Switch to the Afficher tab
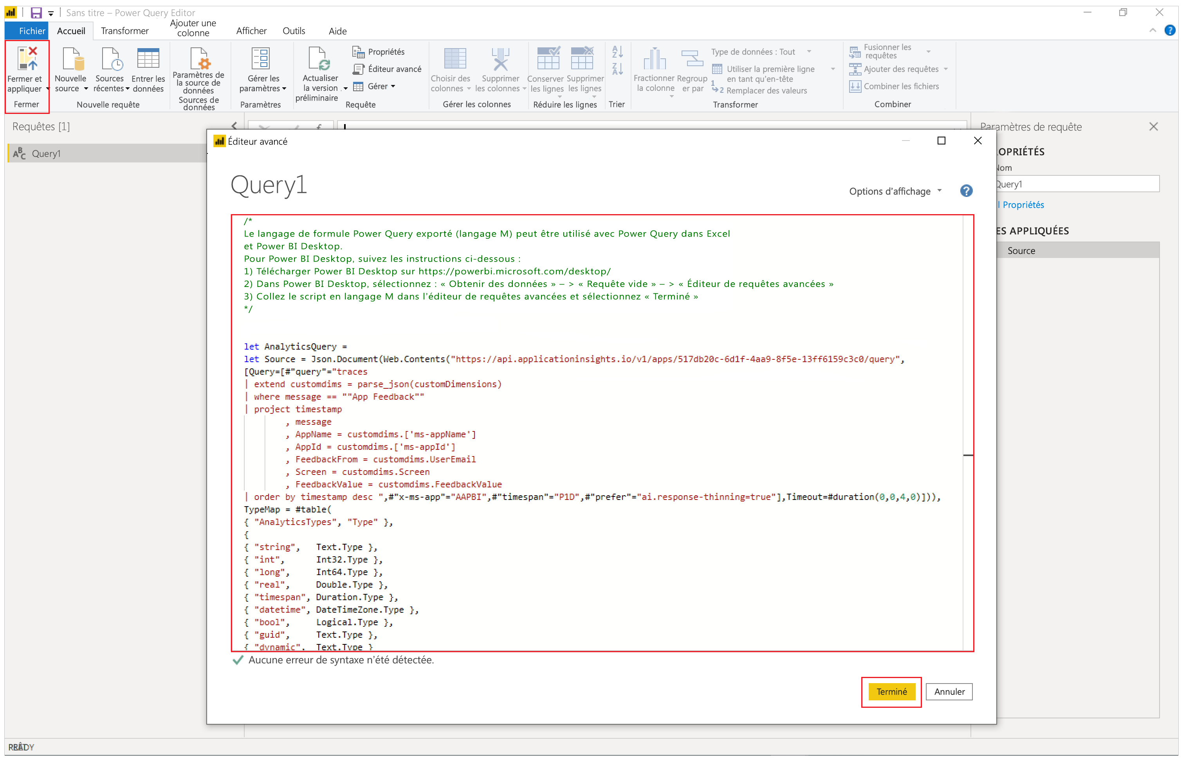Screen dimensions: 1185x763 251,31
